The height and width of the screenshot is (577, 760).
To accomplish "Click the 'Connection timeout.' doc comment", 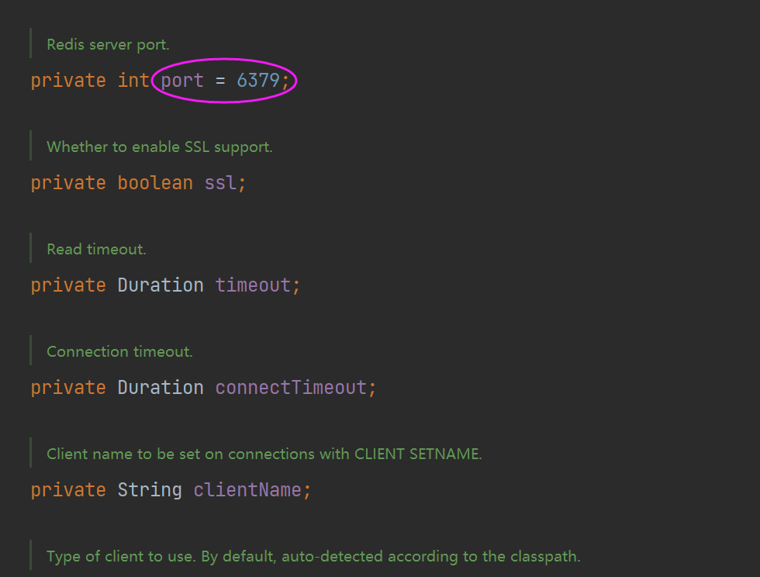I will pos(119,352).
